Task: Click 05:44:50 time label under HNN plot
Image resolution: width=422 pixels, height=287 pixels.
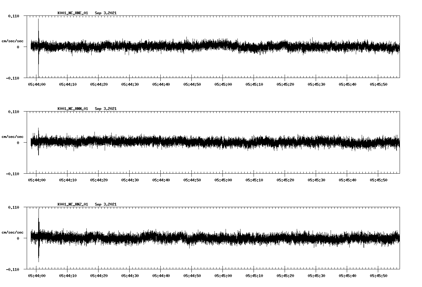Action: 192,180
